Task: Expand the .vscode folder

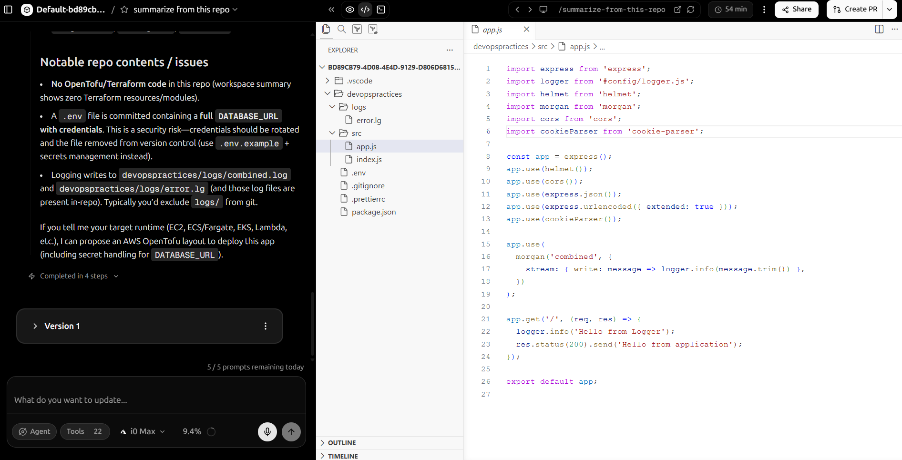Action: coord(390,81)
